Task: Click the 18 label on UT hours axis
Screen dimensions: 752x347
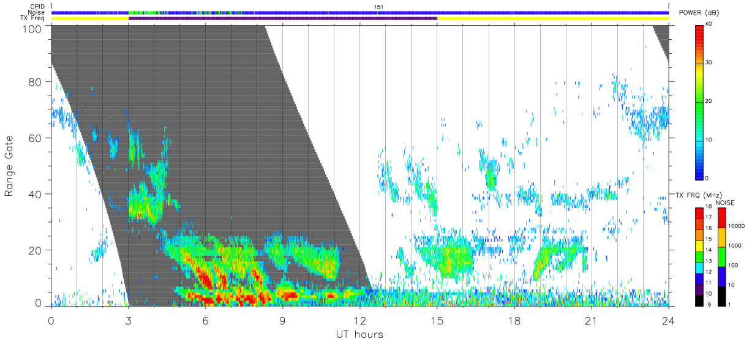Action: coord(514,320)
